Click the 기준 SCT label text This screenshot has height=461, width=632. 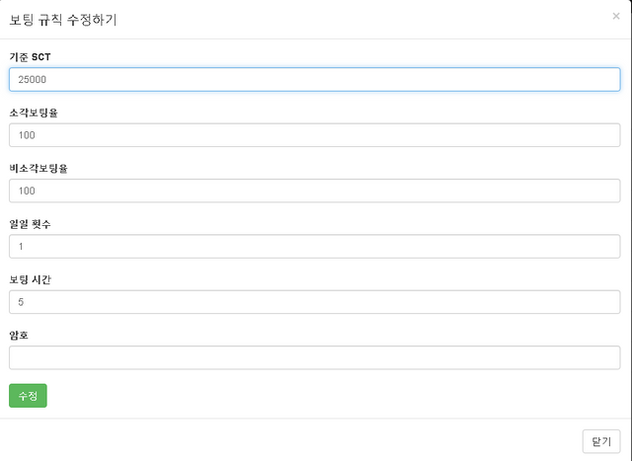(30, 57)
